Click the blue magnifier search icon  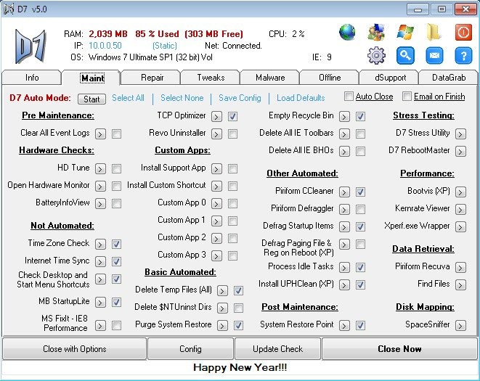coord(405,55)
